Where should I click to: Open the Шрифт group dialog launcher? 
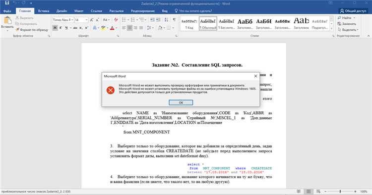(x=118, y=36)
